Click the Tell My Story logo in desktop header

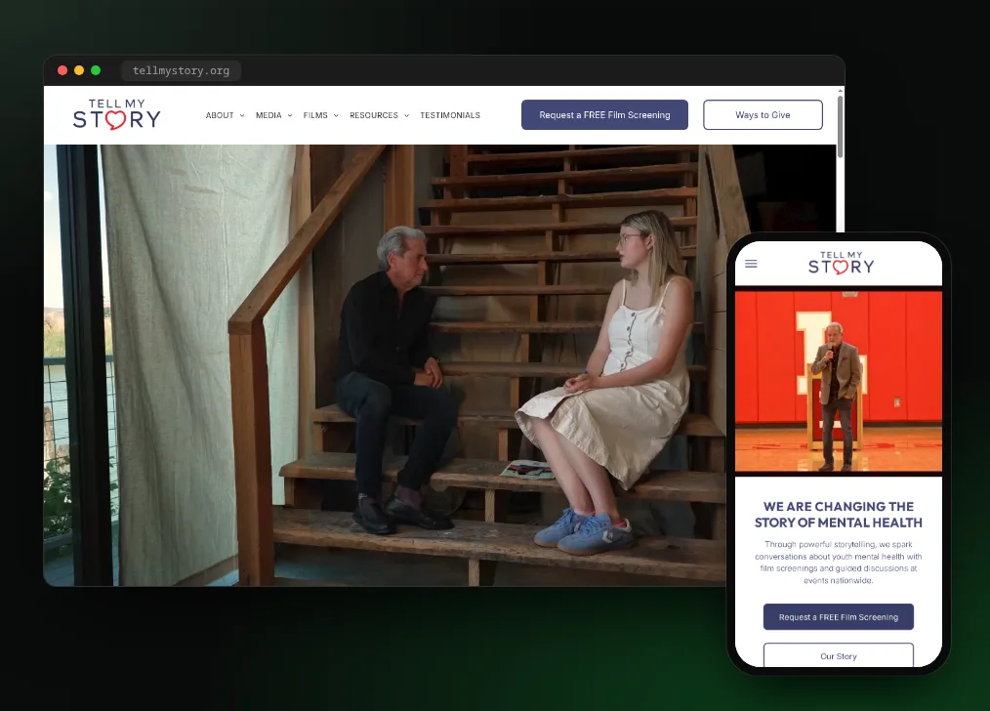coord(117,114)
